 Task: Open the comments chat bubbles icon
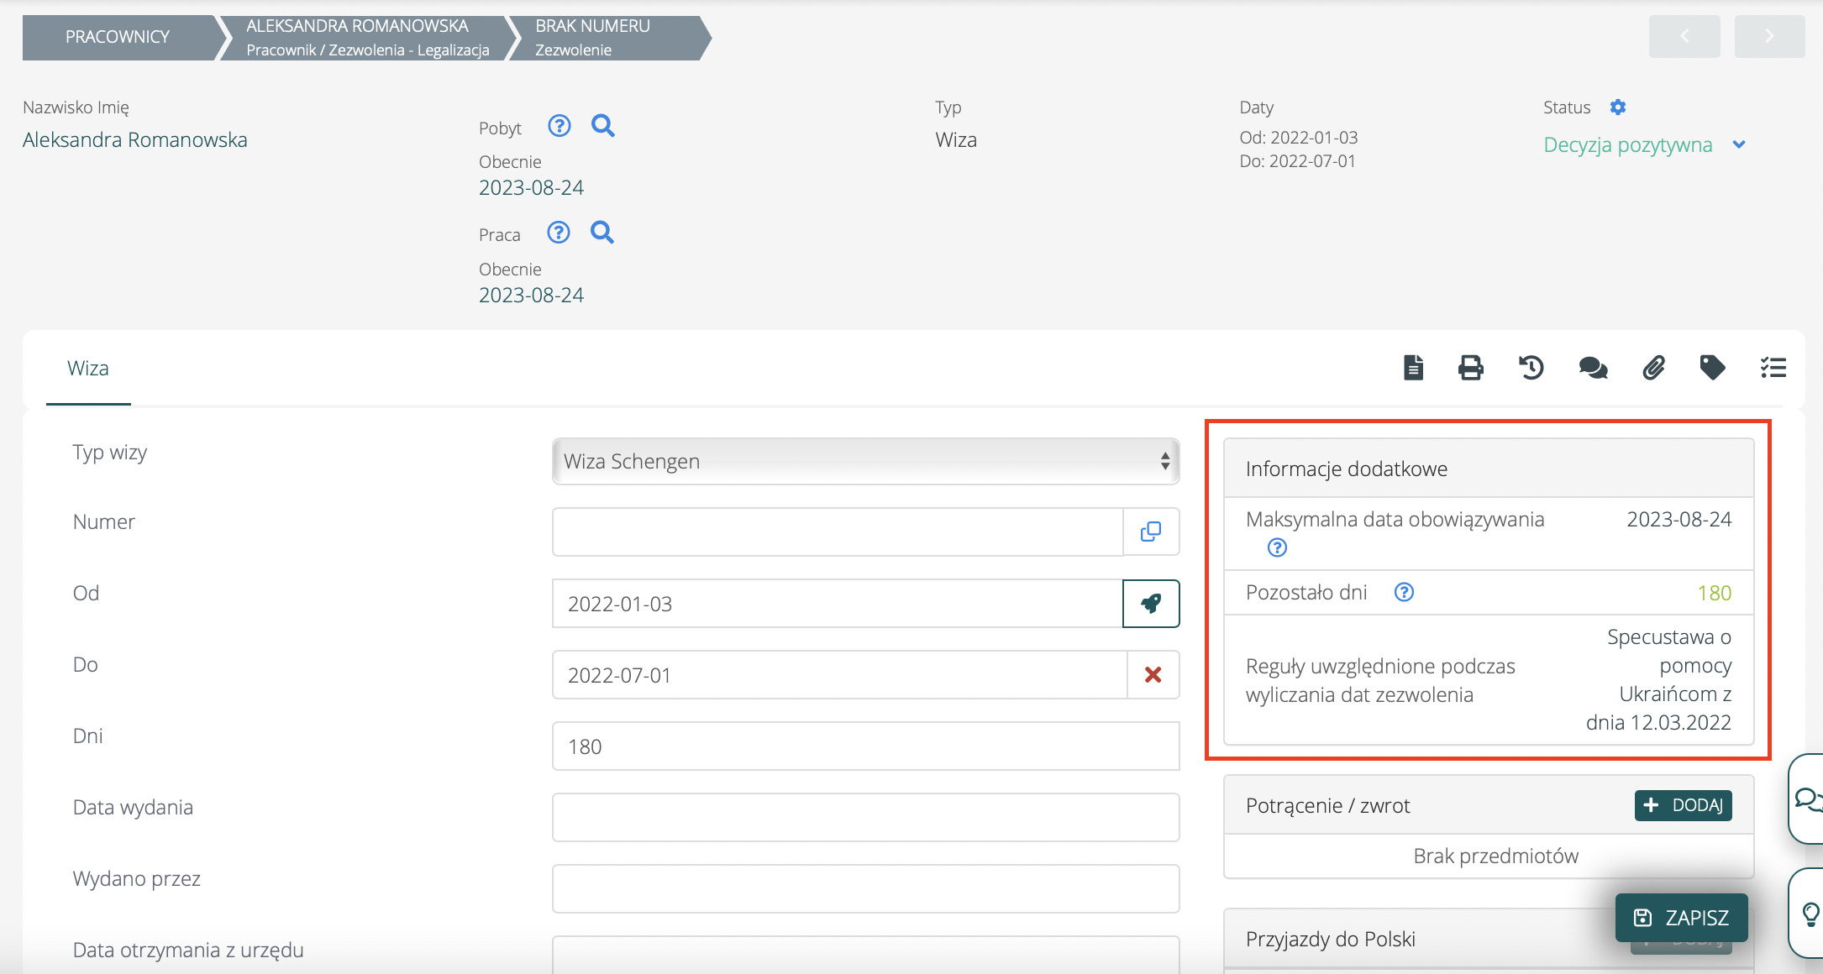point(1592,368)
